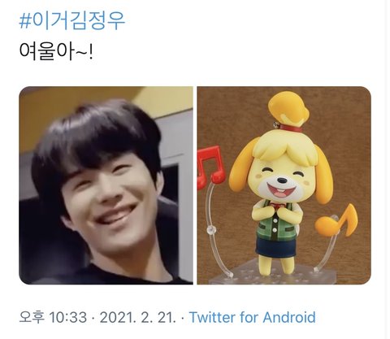This screenshot has width=390, height=339.
Task: Click the 2021. 2. 21. date
Action: [x=138, y=317]
